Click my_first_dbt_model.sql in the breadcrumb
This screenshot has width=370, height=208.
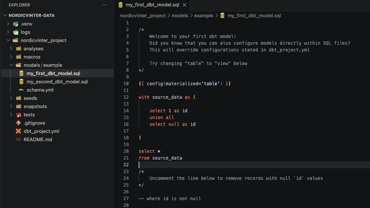254,15
